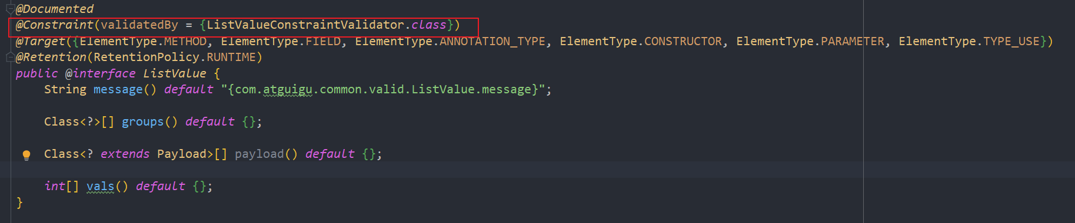1075x223 pixels.
Task: Click the @Target annotation name
Action: [41, 41]
